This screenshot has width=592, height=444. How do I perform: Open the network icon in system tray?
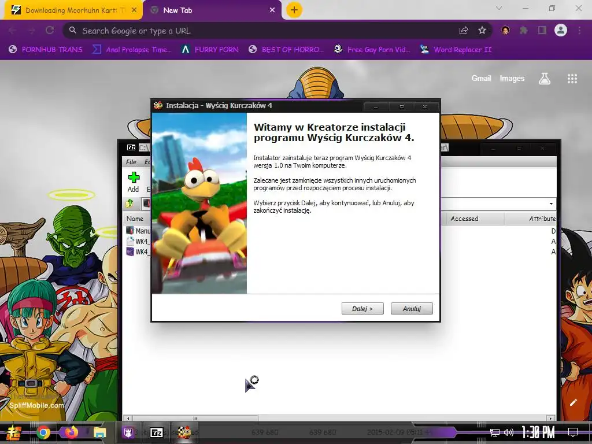(495, 432)
